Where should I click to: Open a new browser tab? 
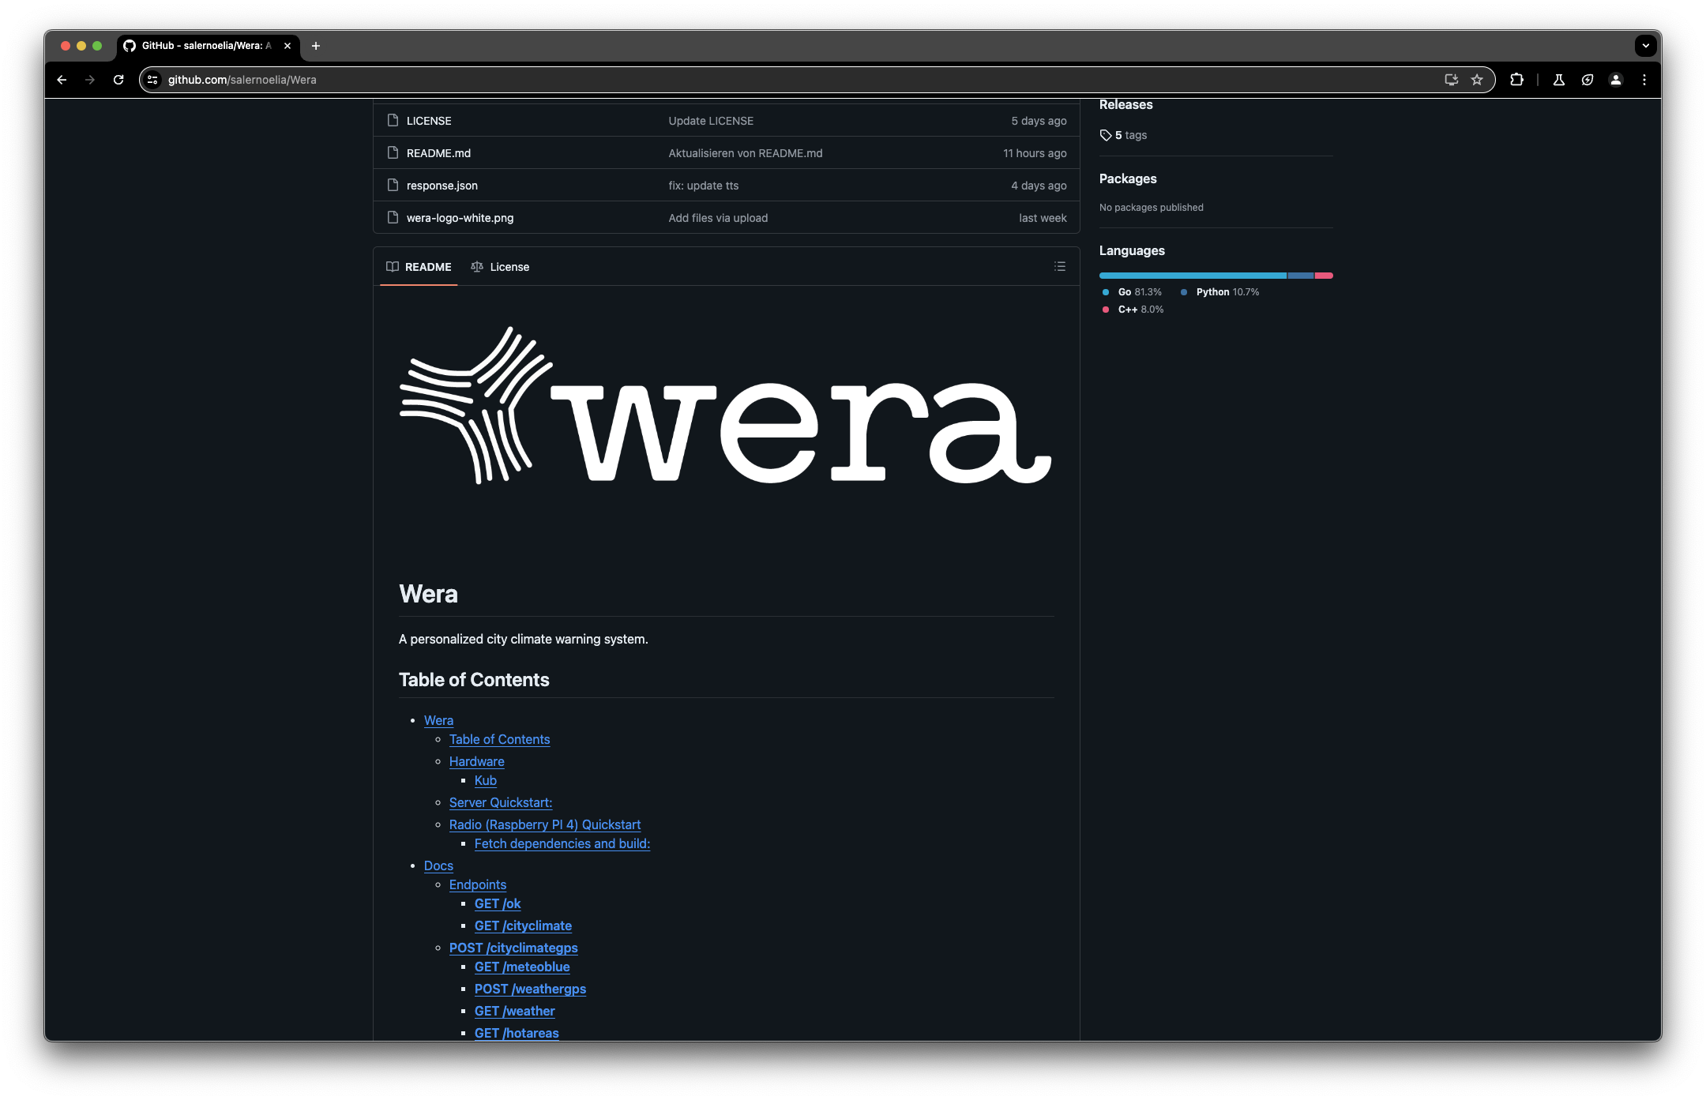(316, 46)
